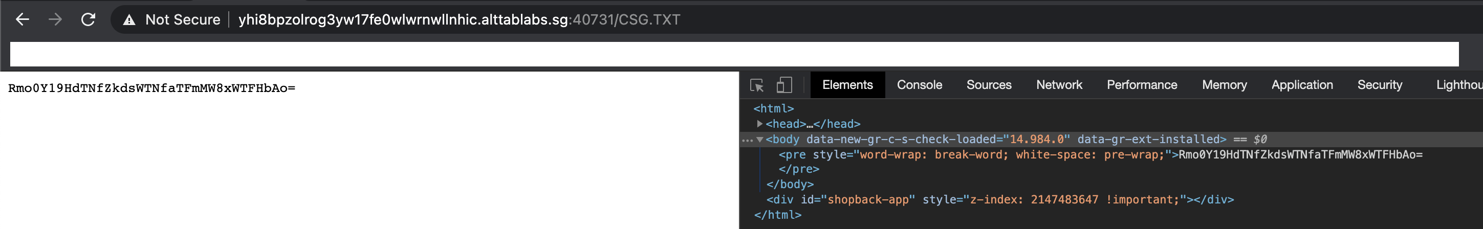Screen dimensions: 1483x229
Task: Select the closing pre tag line
Action: click(798, 169)
